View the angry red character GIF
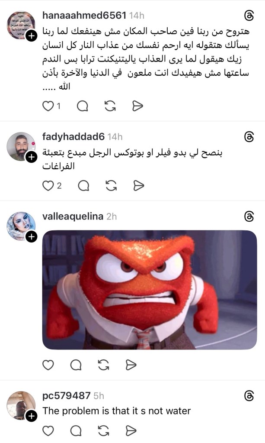Viewport: 265px width, 443px height. click(150, 290)
